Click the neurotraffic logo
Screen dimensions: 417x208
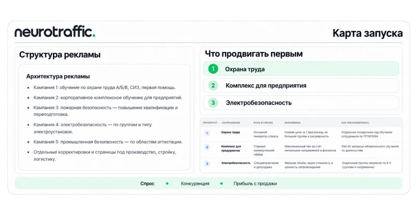coord(55,32)
